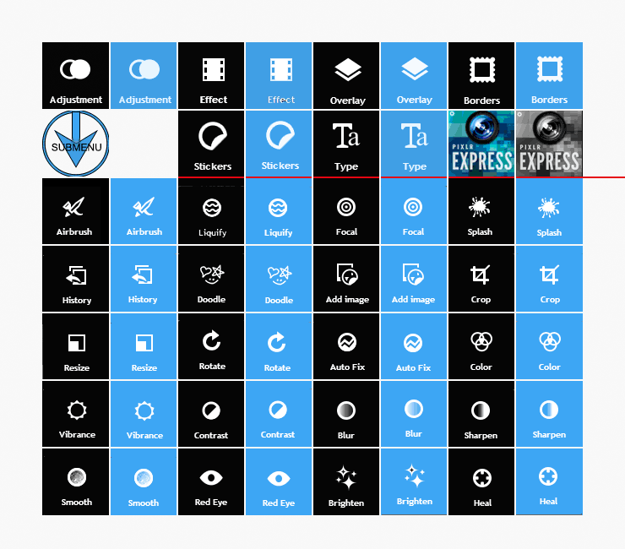Choose the black Overlay layers icon
This screenshot has height=549, width=625.
tap(346, 75)
